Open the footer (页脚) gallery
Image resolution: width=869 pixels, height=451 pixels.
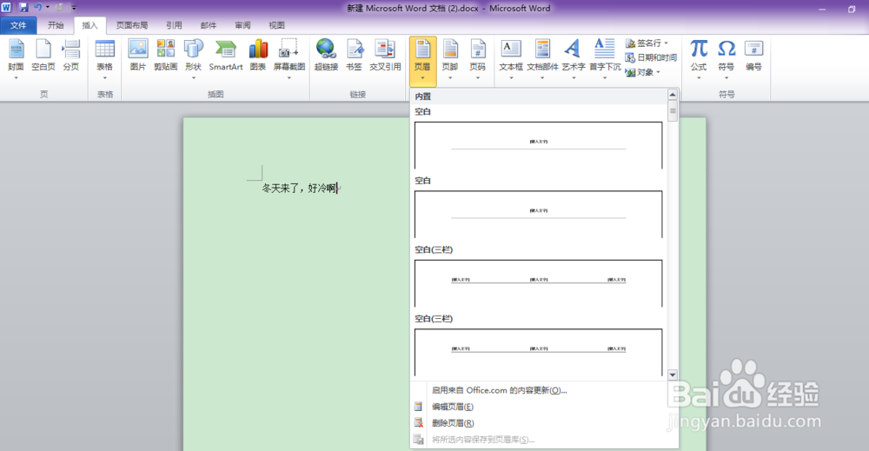point(450,59)
